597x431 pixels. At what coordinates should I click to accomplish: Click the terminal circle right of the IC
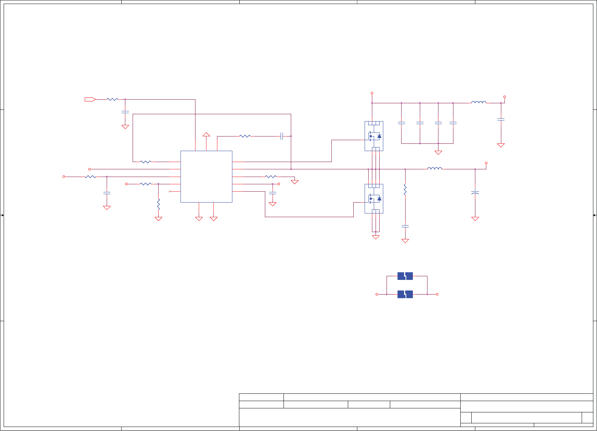click(279, 184)
